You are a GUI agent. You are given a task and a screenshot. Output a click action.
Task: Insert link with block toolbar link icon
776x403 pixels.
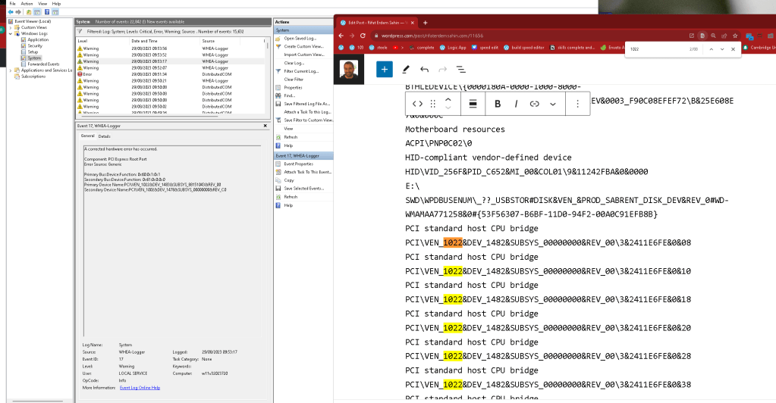(x=535, y=104)
